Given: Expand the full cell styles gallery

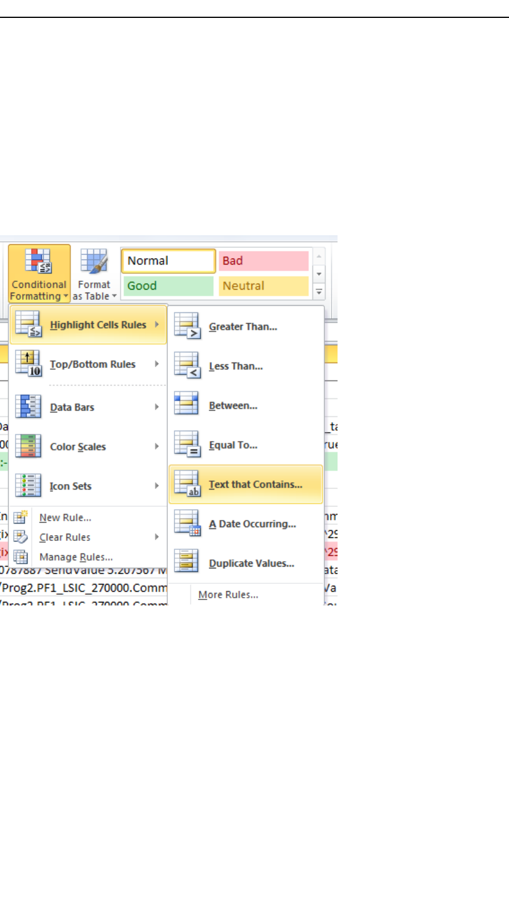Looking at the screenshot, I should pyautogui.click(x=319, y=291).
